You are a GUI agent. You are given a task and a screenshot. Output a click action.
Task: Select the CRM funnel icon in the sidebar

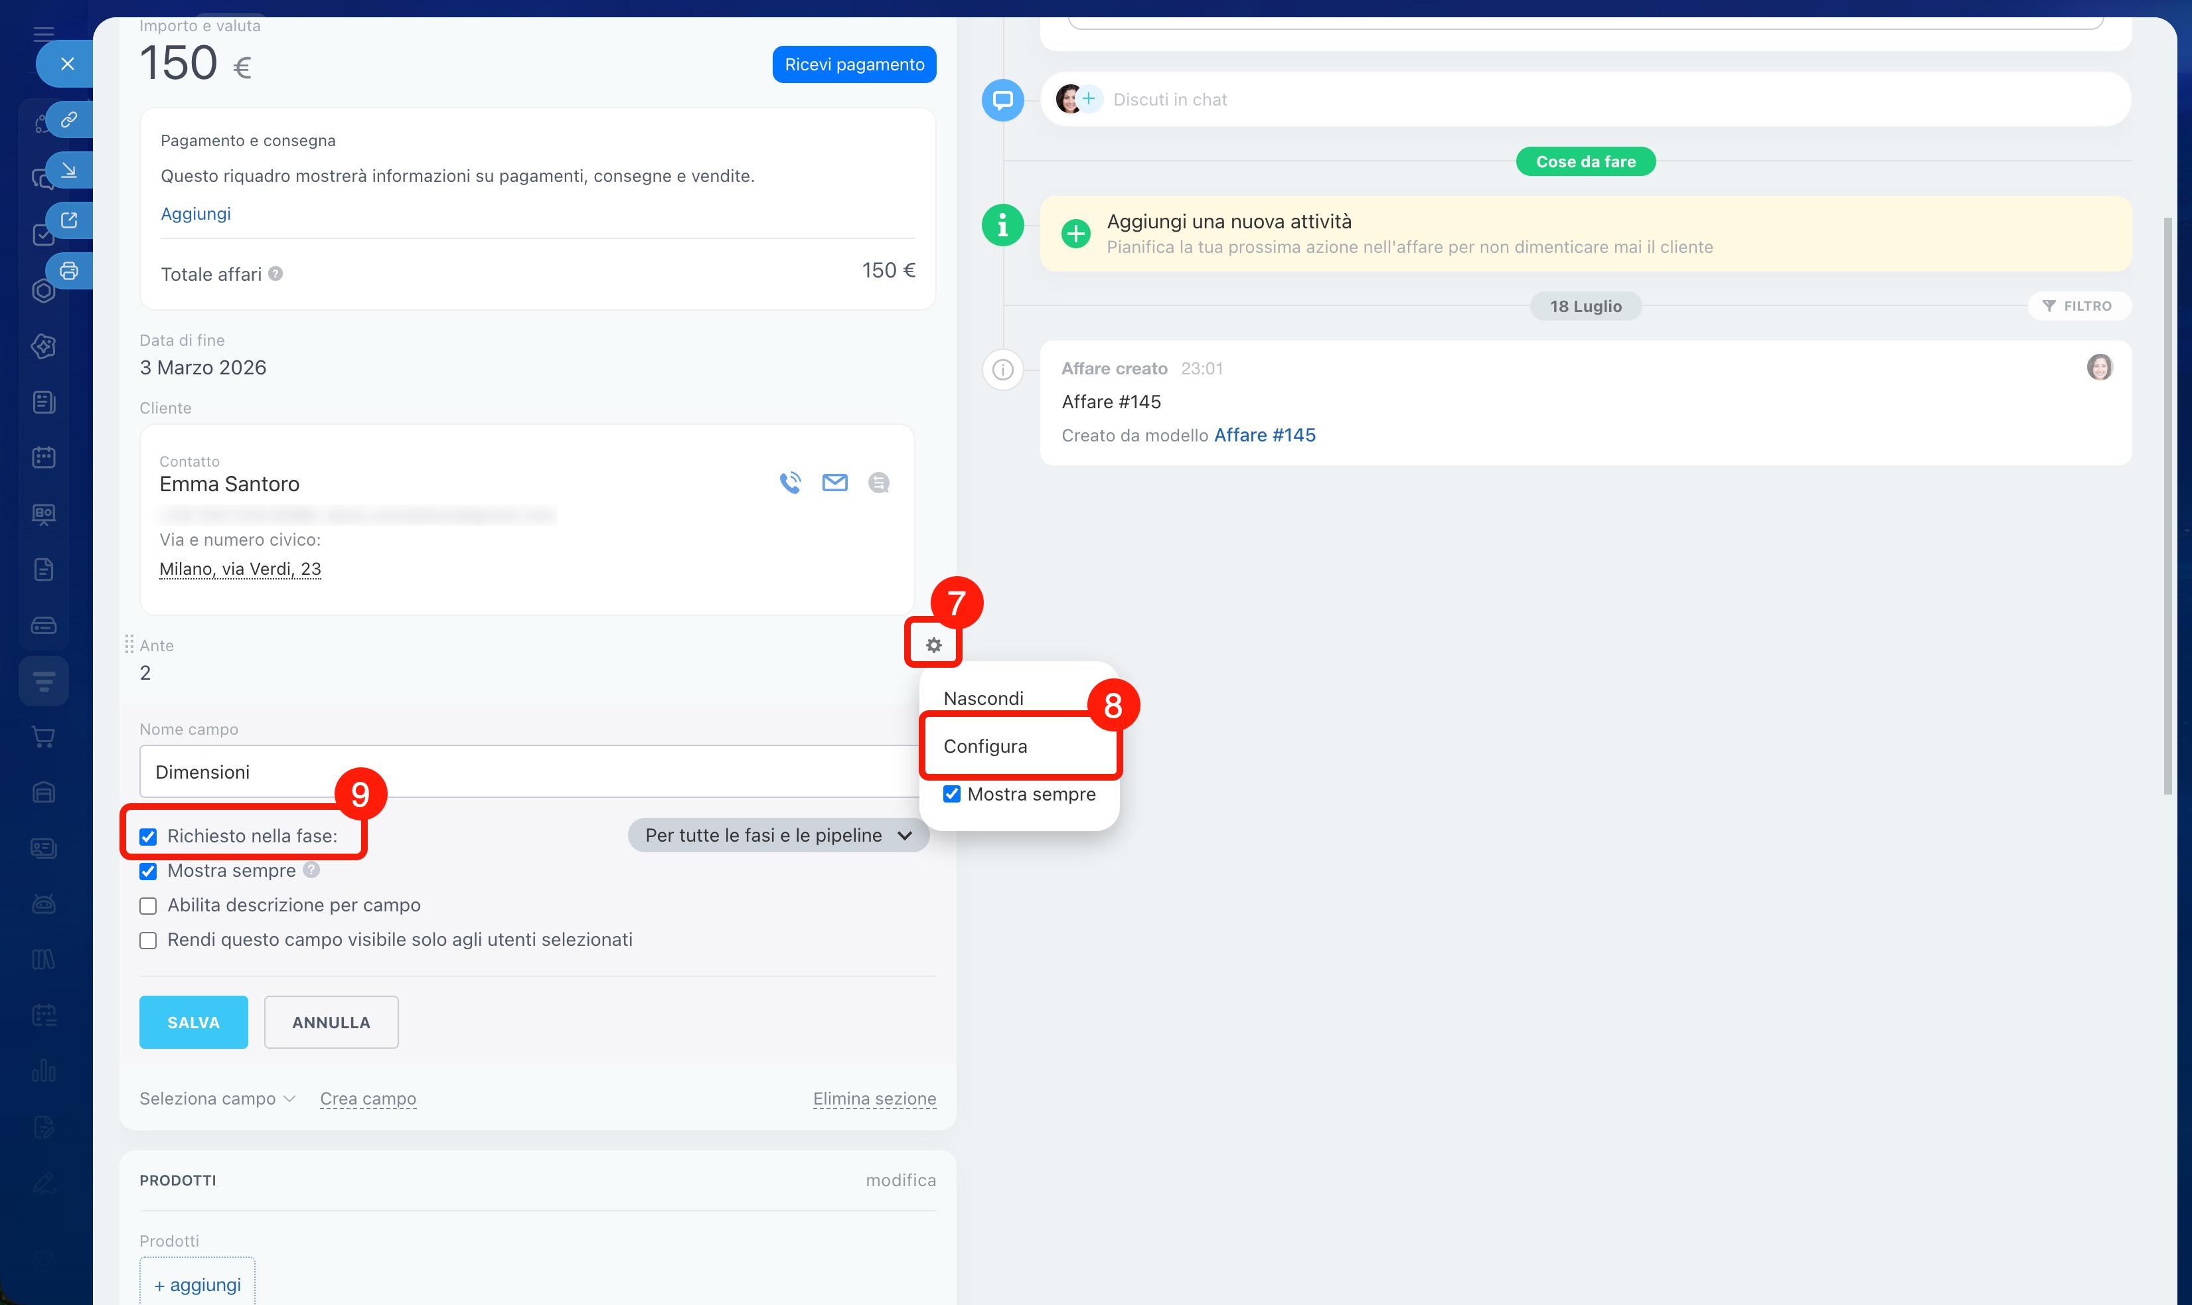coord(43,680)
